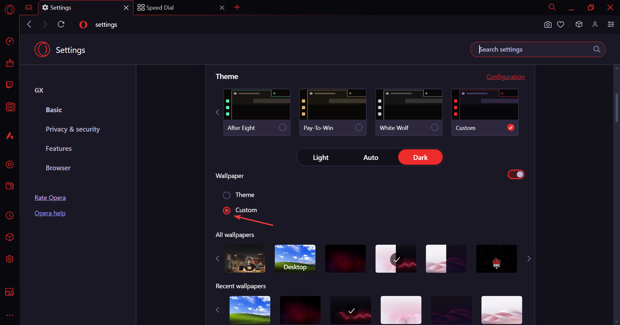Select the Desktop hills wallpaper in All wallpapers
This screenshot has height=325, width=620.
pos(295,259)
